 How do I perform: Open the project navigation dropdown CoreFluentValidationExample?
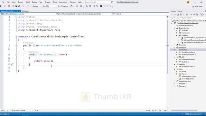(28, 14)
